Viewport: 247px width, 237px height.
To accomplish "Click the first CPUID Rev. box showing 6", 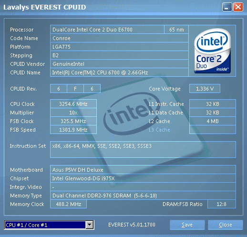I will (x=59, y=89).
